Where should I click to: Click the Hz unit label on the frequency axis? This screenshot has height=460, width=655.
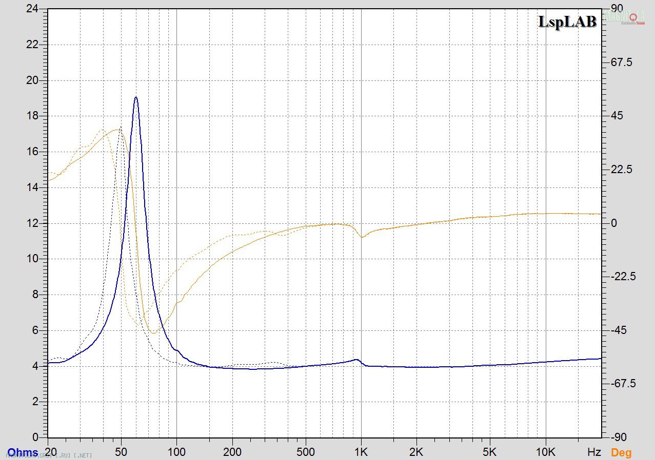coord(594,452)
